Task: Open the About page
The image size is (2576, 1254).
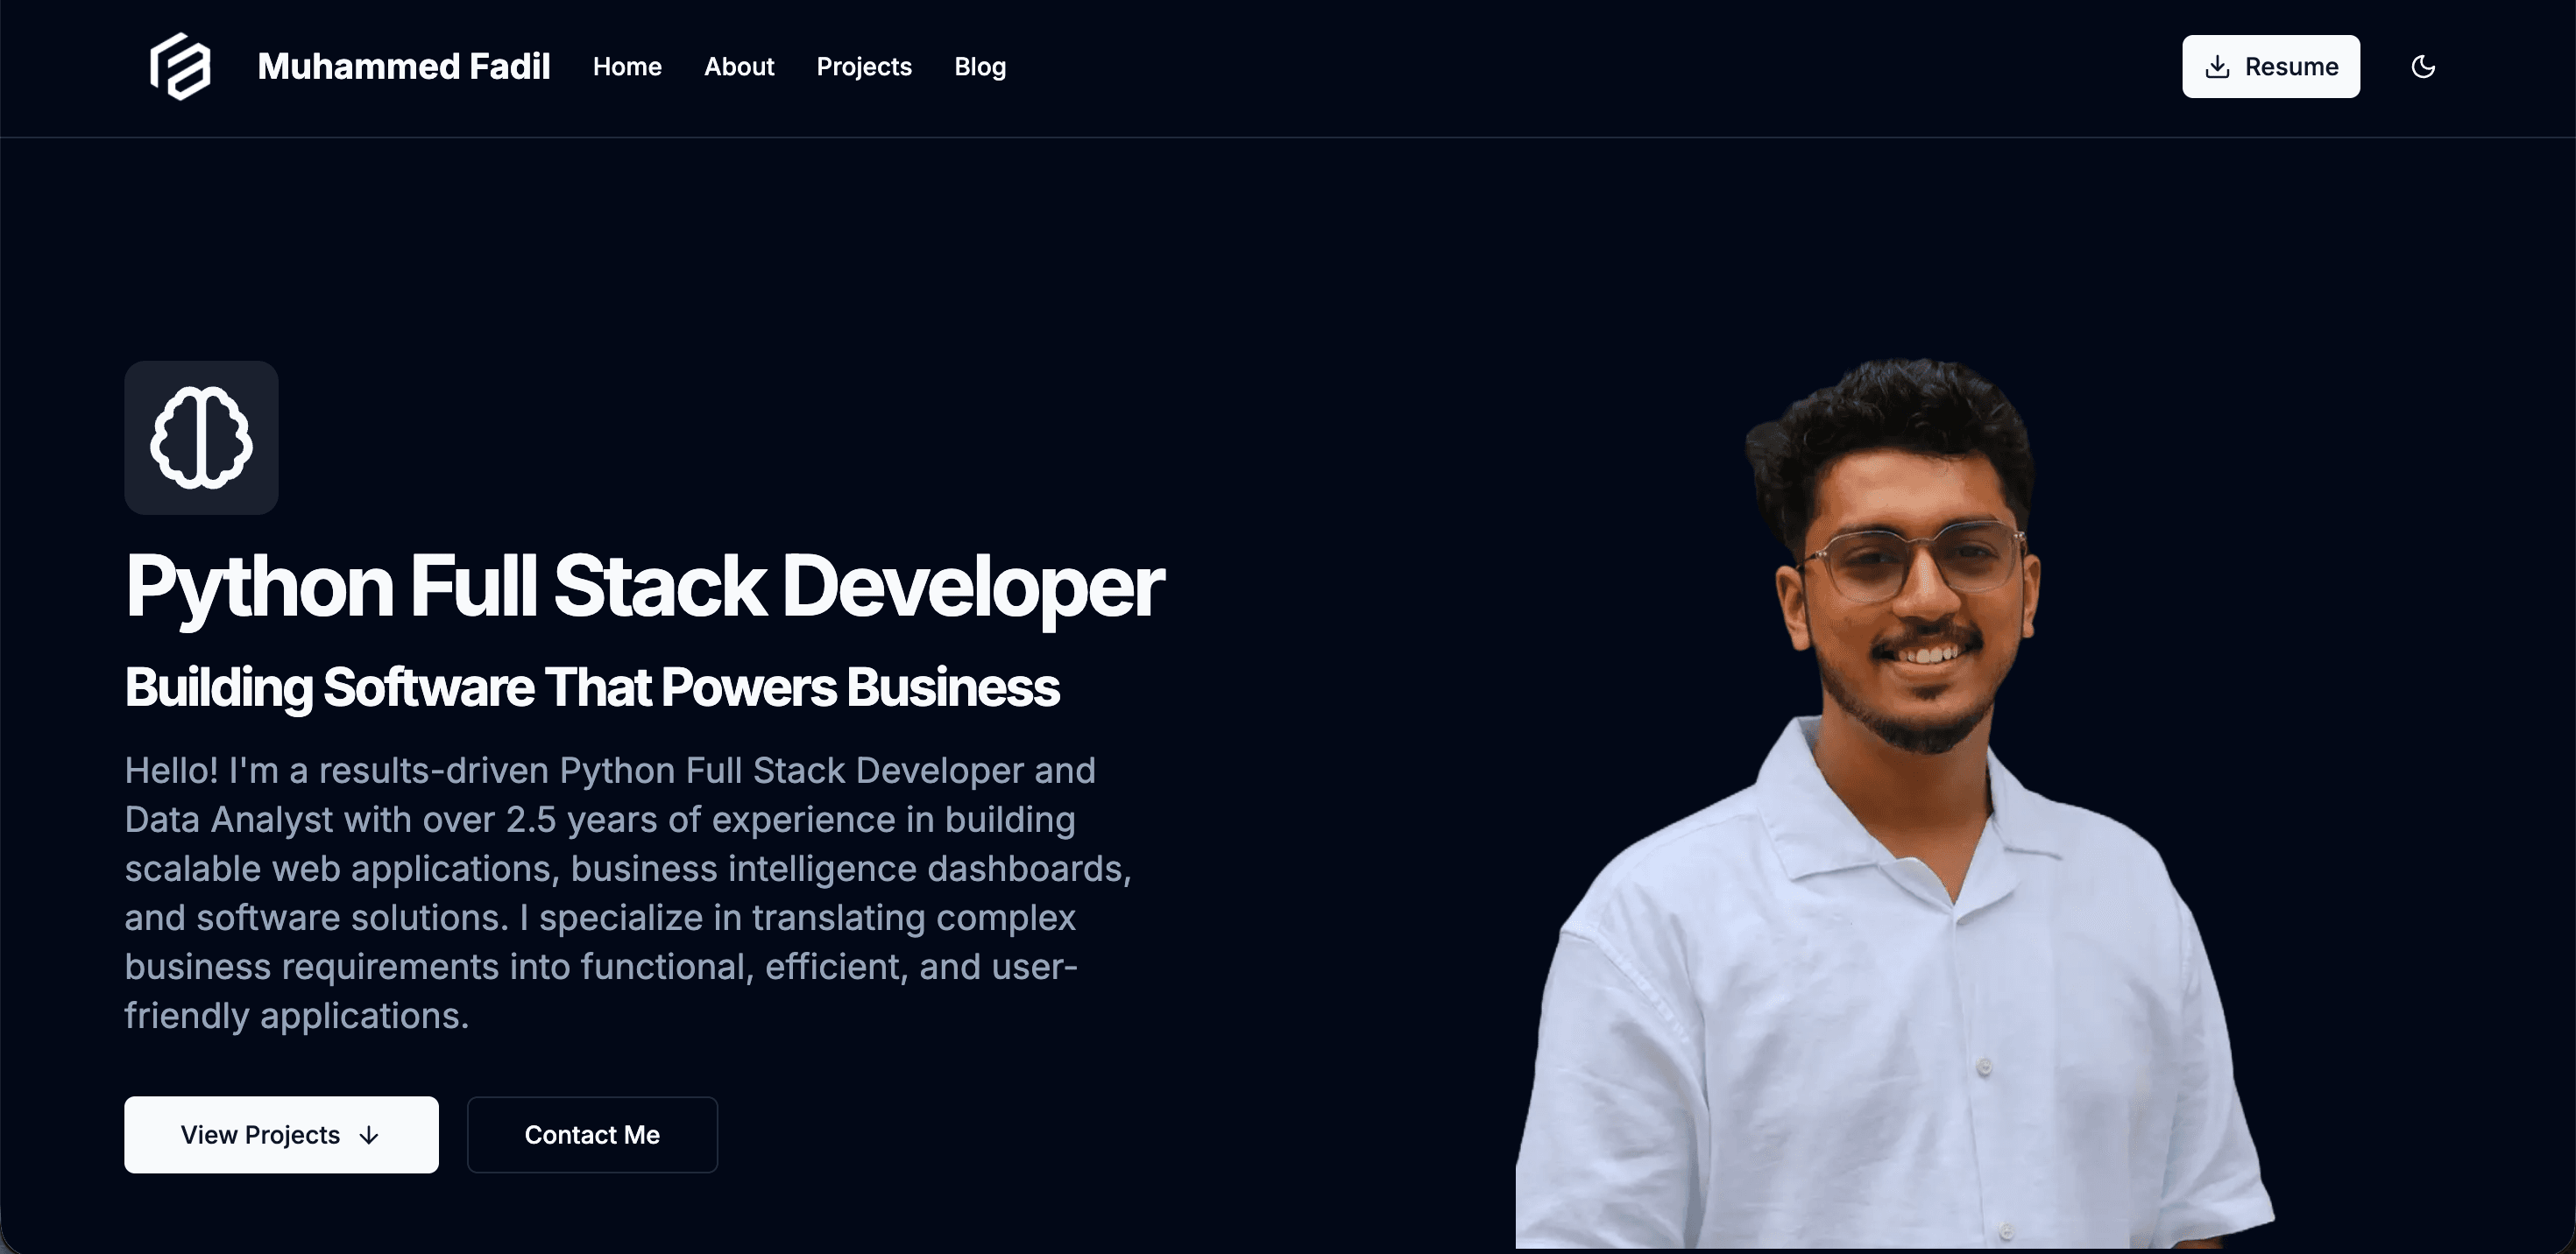Action: pos(739,66)
